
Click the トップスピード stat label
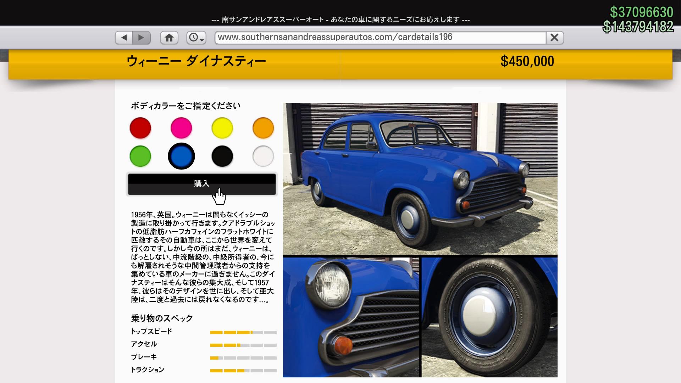[x=151, y=331]
